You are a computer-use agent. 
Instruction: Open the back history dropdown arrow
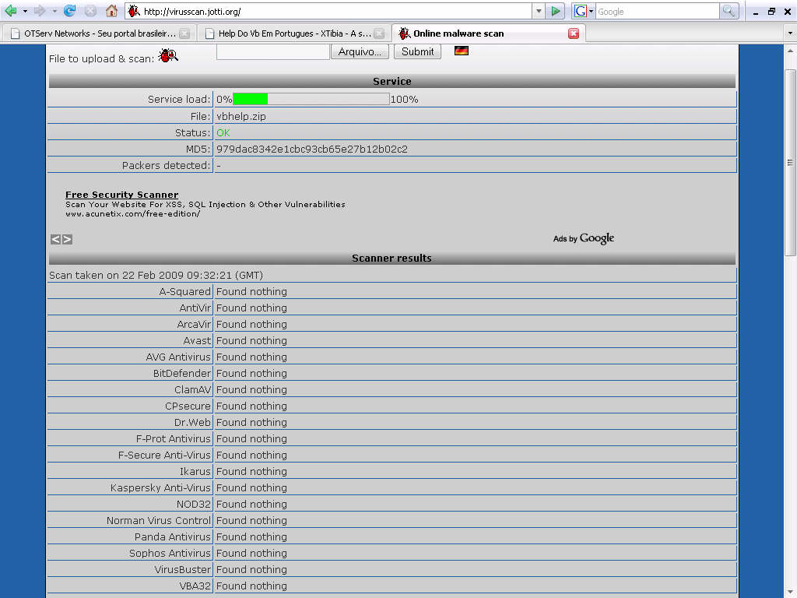tap(25, 11)
